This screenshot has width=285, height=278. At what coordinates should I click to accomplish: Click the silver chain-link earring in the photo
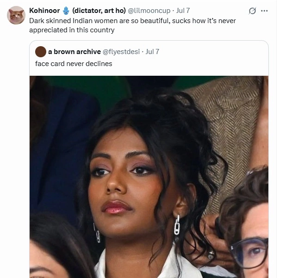177,225
